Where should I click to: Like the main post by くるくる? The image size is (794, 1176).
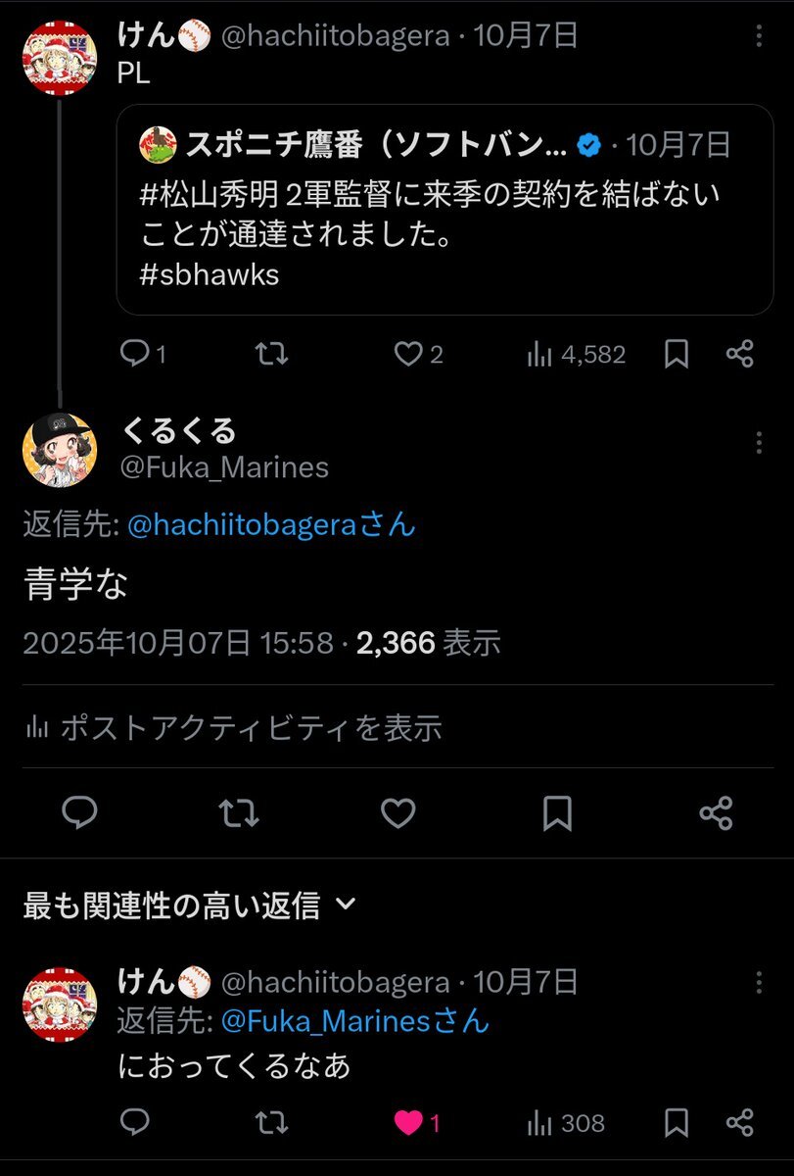coord(397,812)
